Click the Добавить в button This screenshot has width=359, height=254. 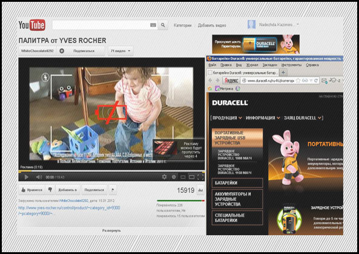pyautogui.click(x=68, y=190)
